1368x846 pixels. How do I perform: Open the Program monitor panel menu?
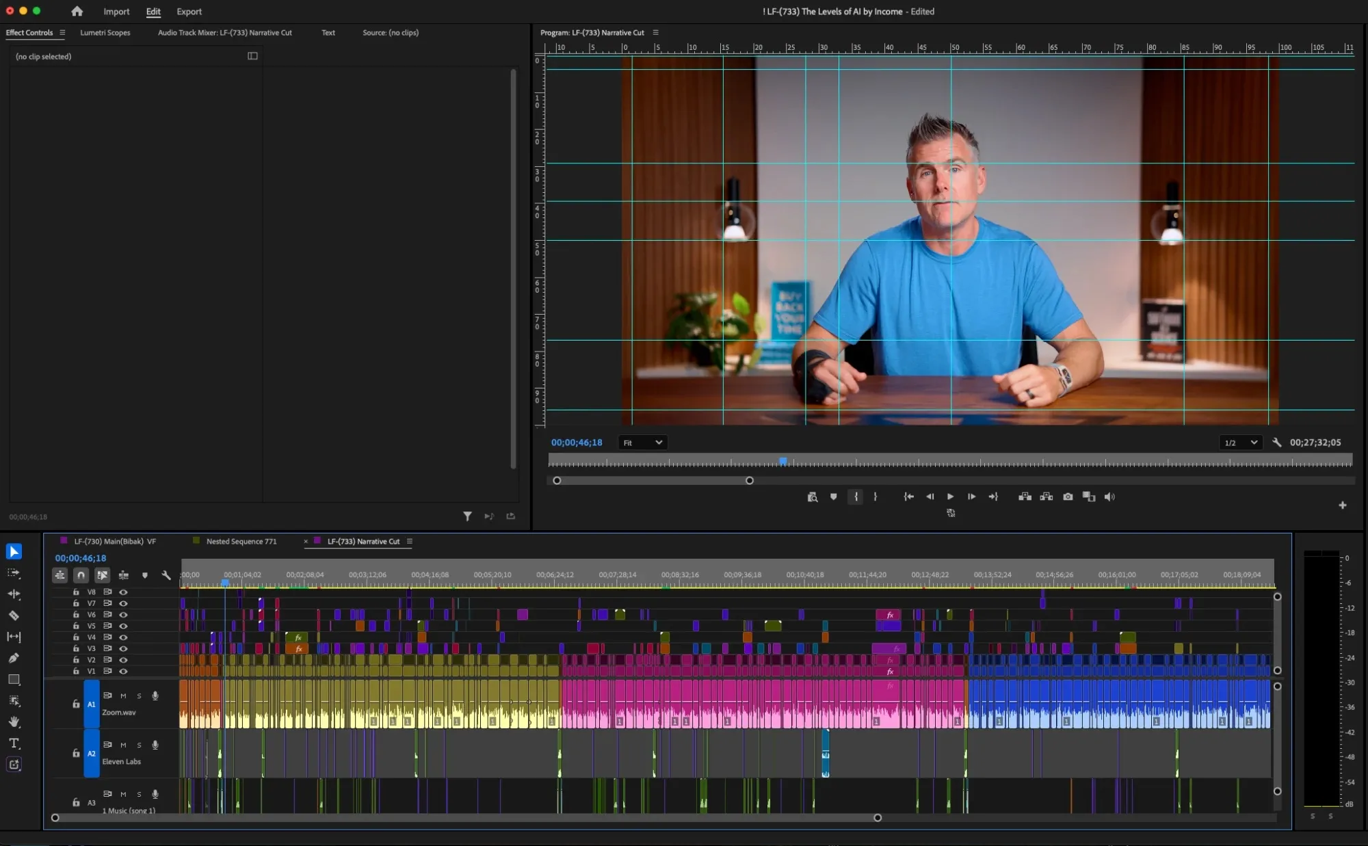click(x=655, y=33)
